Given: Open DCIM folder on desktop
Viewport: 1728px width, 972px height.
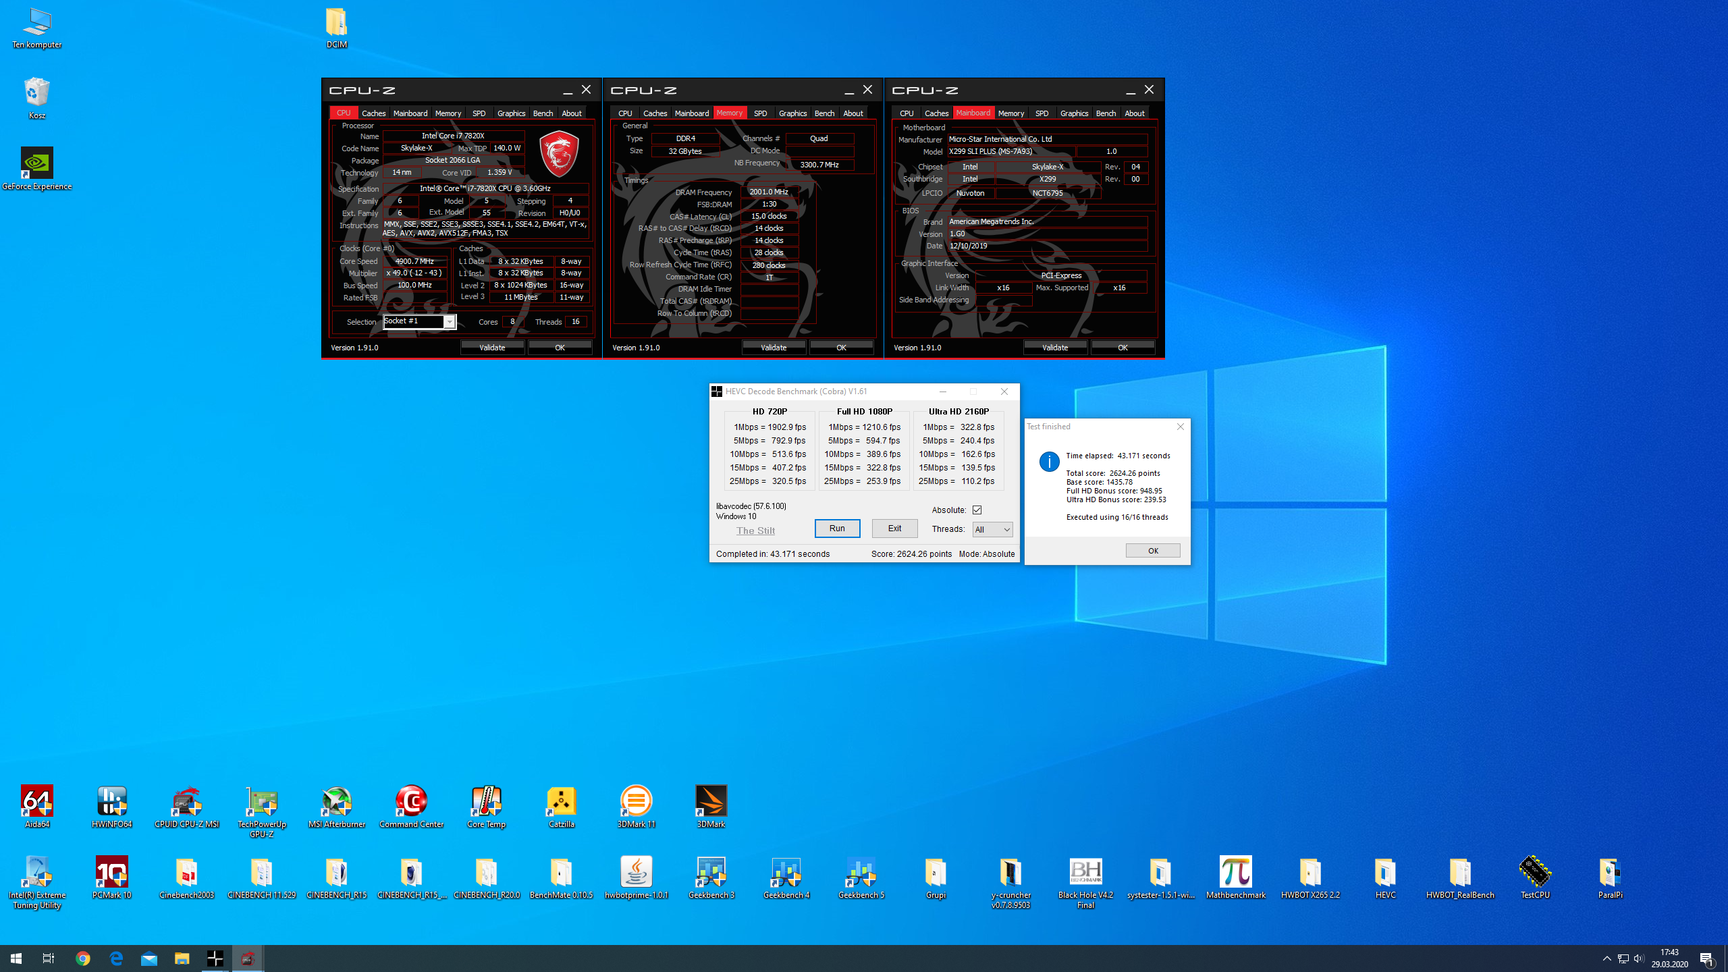Looking at the screenshot, I should pyautogui.click(x=337, y=27).
